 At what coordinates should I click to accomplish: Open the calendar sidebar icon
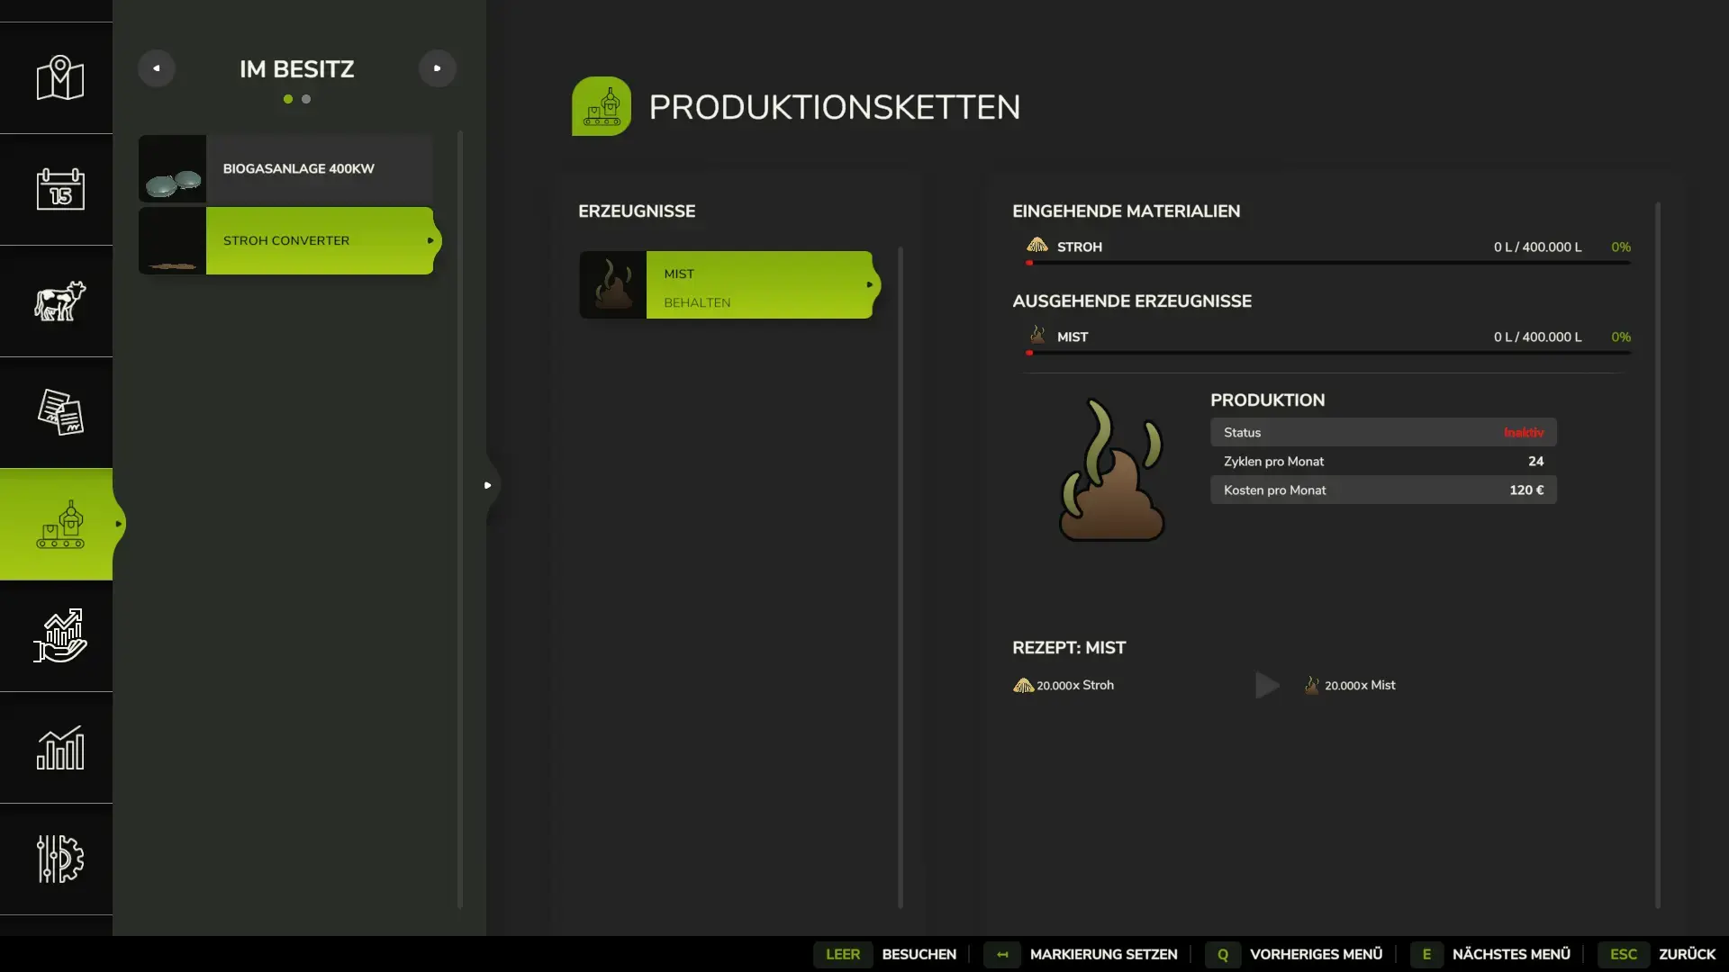pyautogui.click(x=59, y=189)
